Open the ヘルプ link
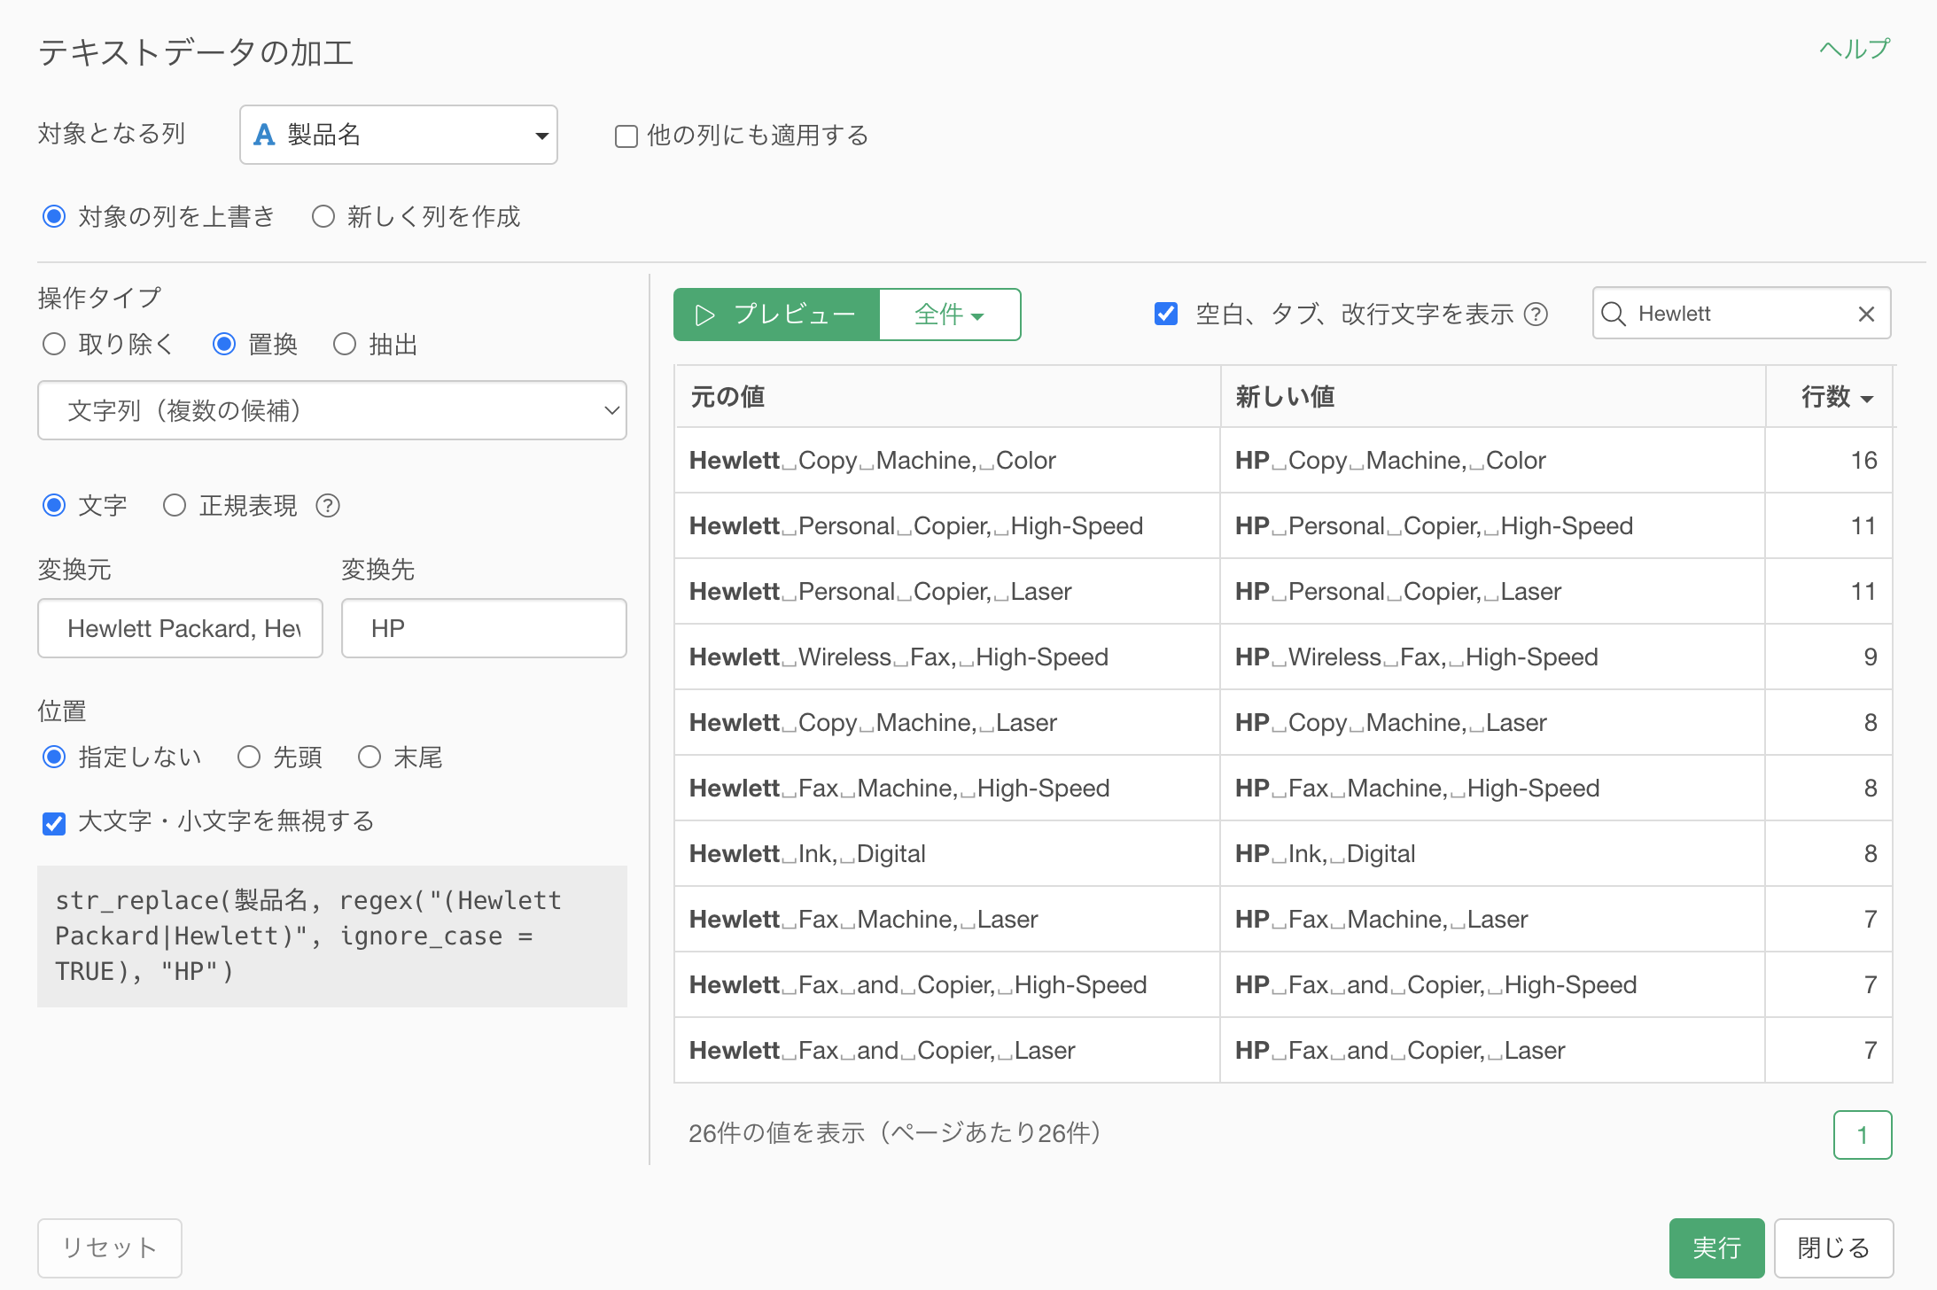This screenshot has height=1290, width=1937. click(x=1855, y=49)
